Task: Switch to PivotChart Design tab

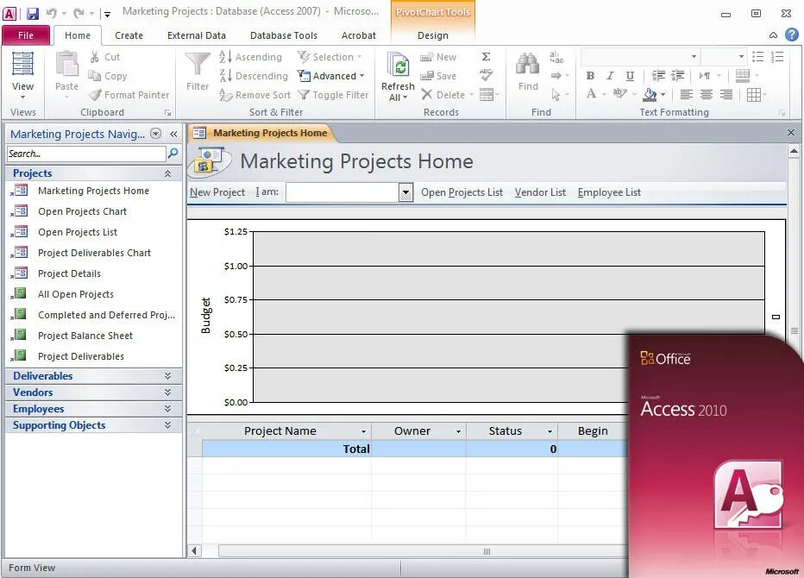Action: 433,35
